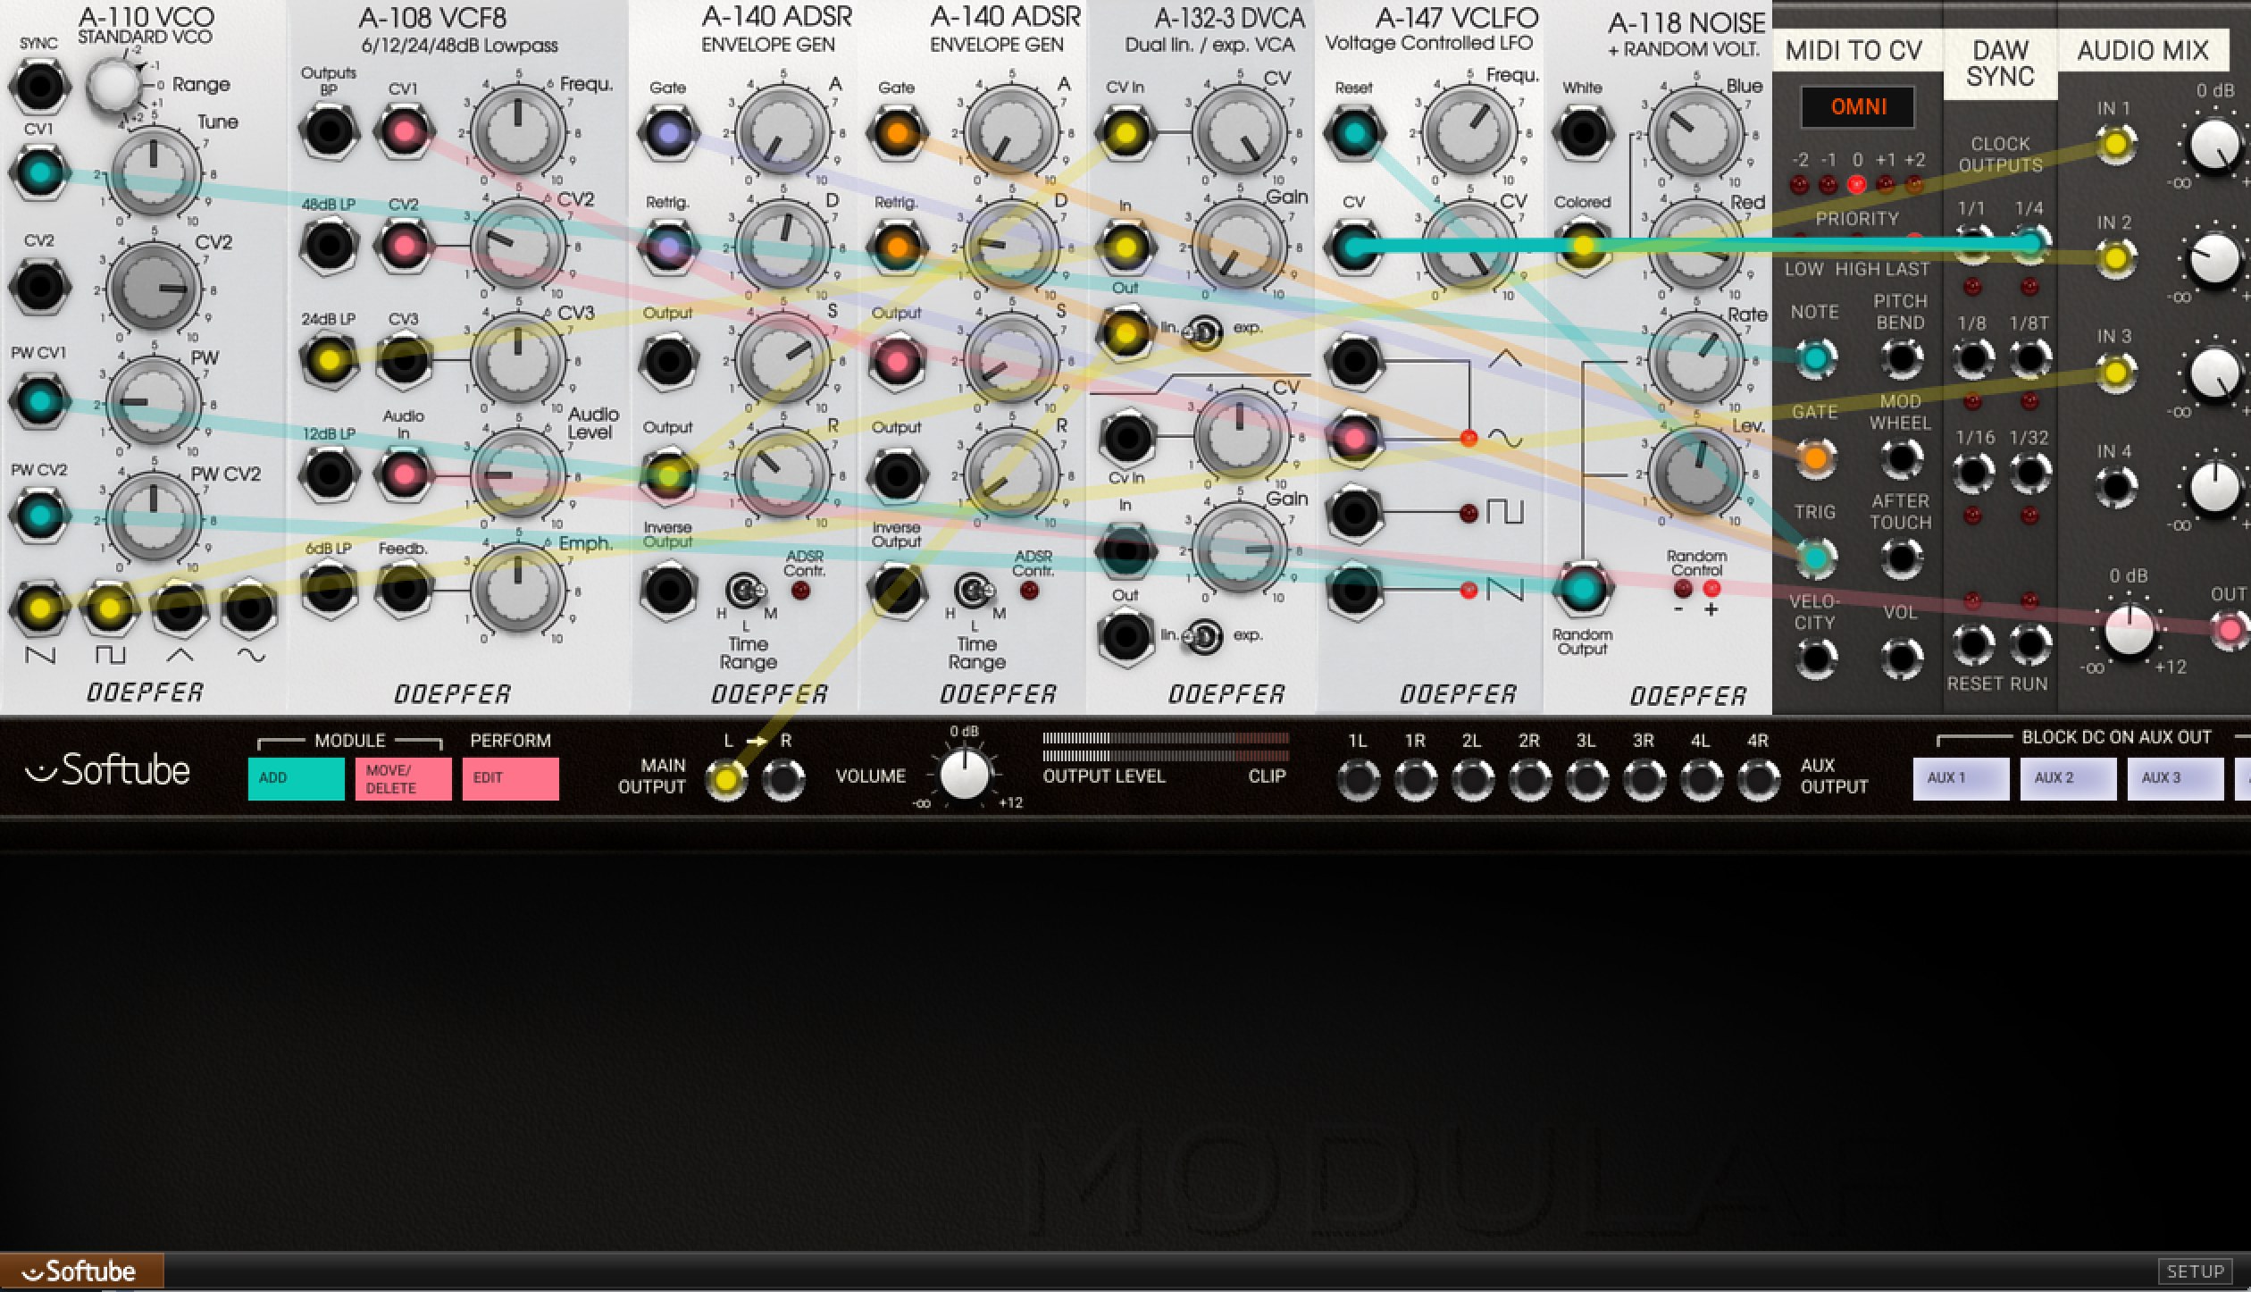
Task: Click the main VOLUME knob
Action: click(965, 774)
